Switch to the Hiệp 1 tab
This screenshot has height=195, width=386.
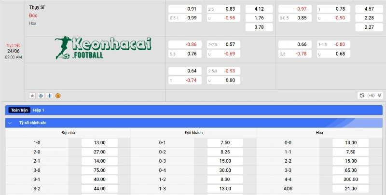tap(38, 110)
